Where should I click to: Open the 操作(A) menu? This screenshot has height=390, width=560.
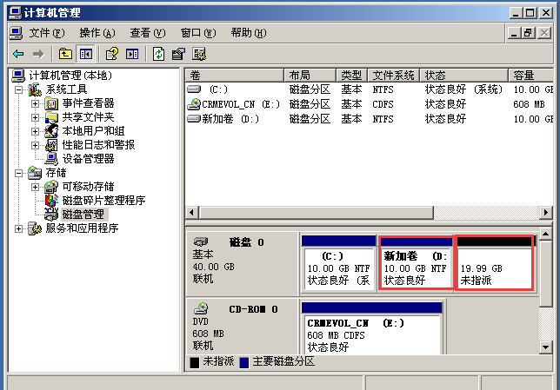point(97,33)
